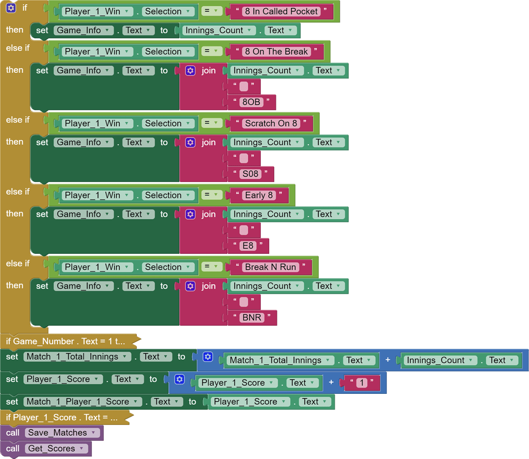This screenshot has width=529, height=459.
Task: Click the gear on the join block containing "BNR"
Action: 191,286
